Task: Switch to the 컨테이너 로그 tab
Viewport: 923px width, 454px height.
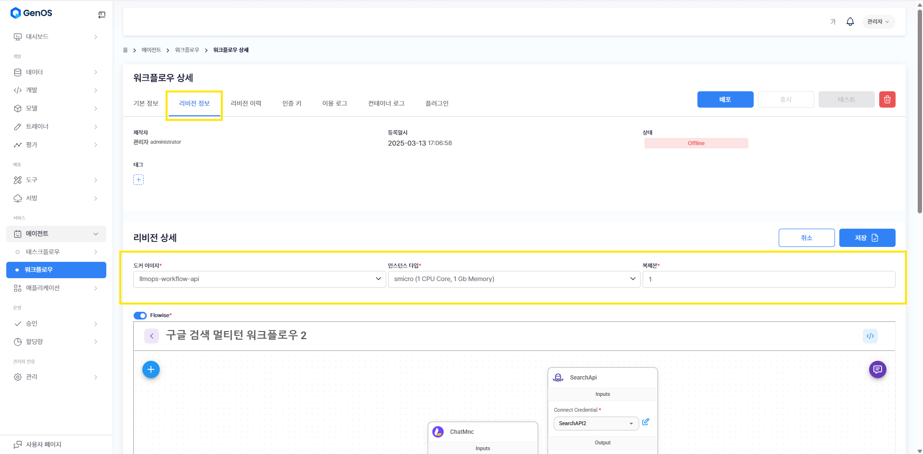Action: tap(386, 103)
